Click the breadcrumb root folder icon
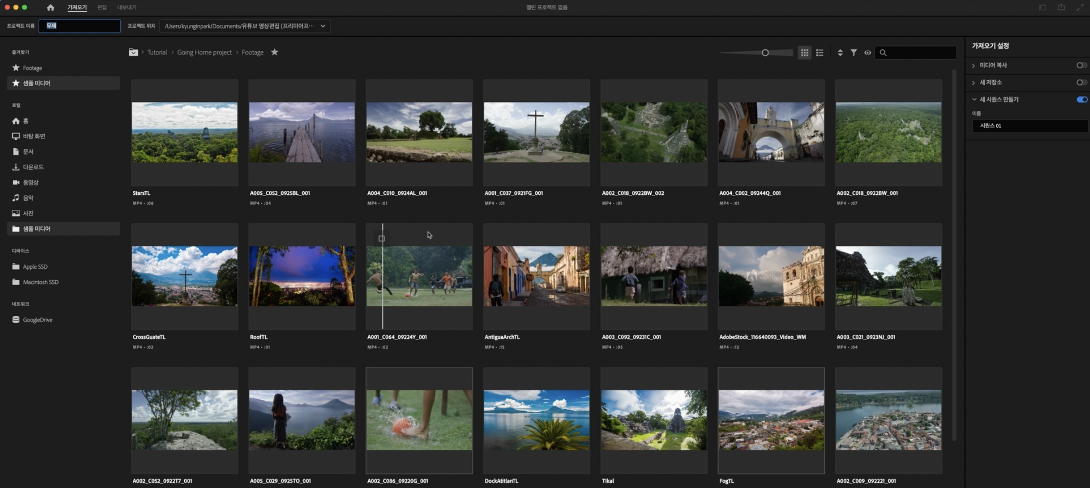The image size is (1090, 488). pyautogui.click(x=133, y=52)
